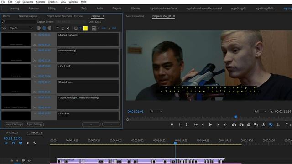The image size is (292, 164).
Task: Align caption text center
Action: 44,28
